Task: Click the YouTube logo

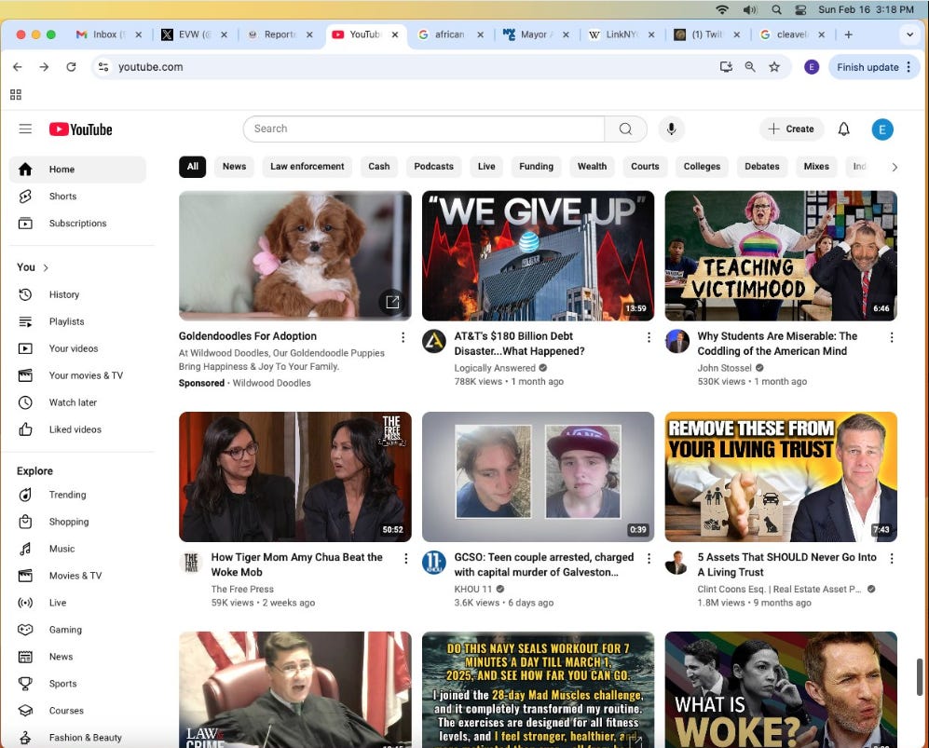Action: click(80, 129)
